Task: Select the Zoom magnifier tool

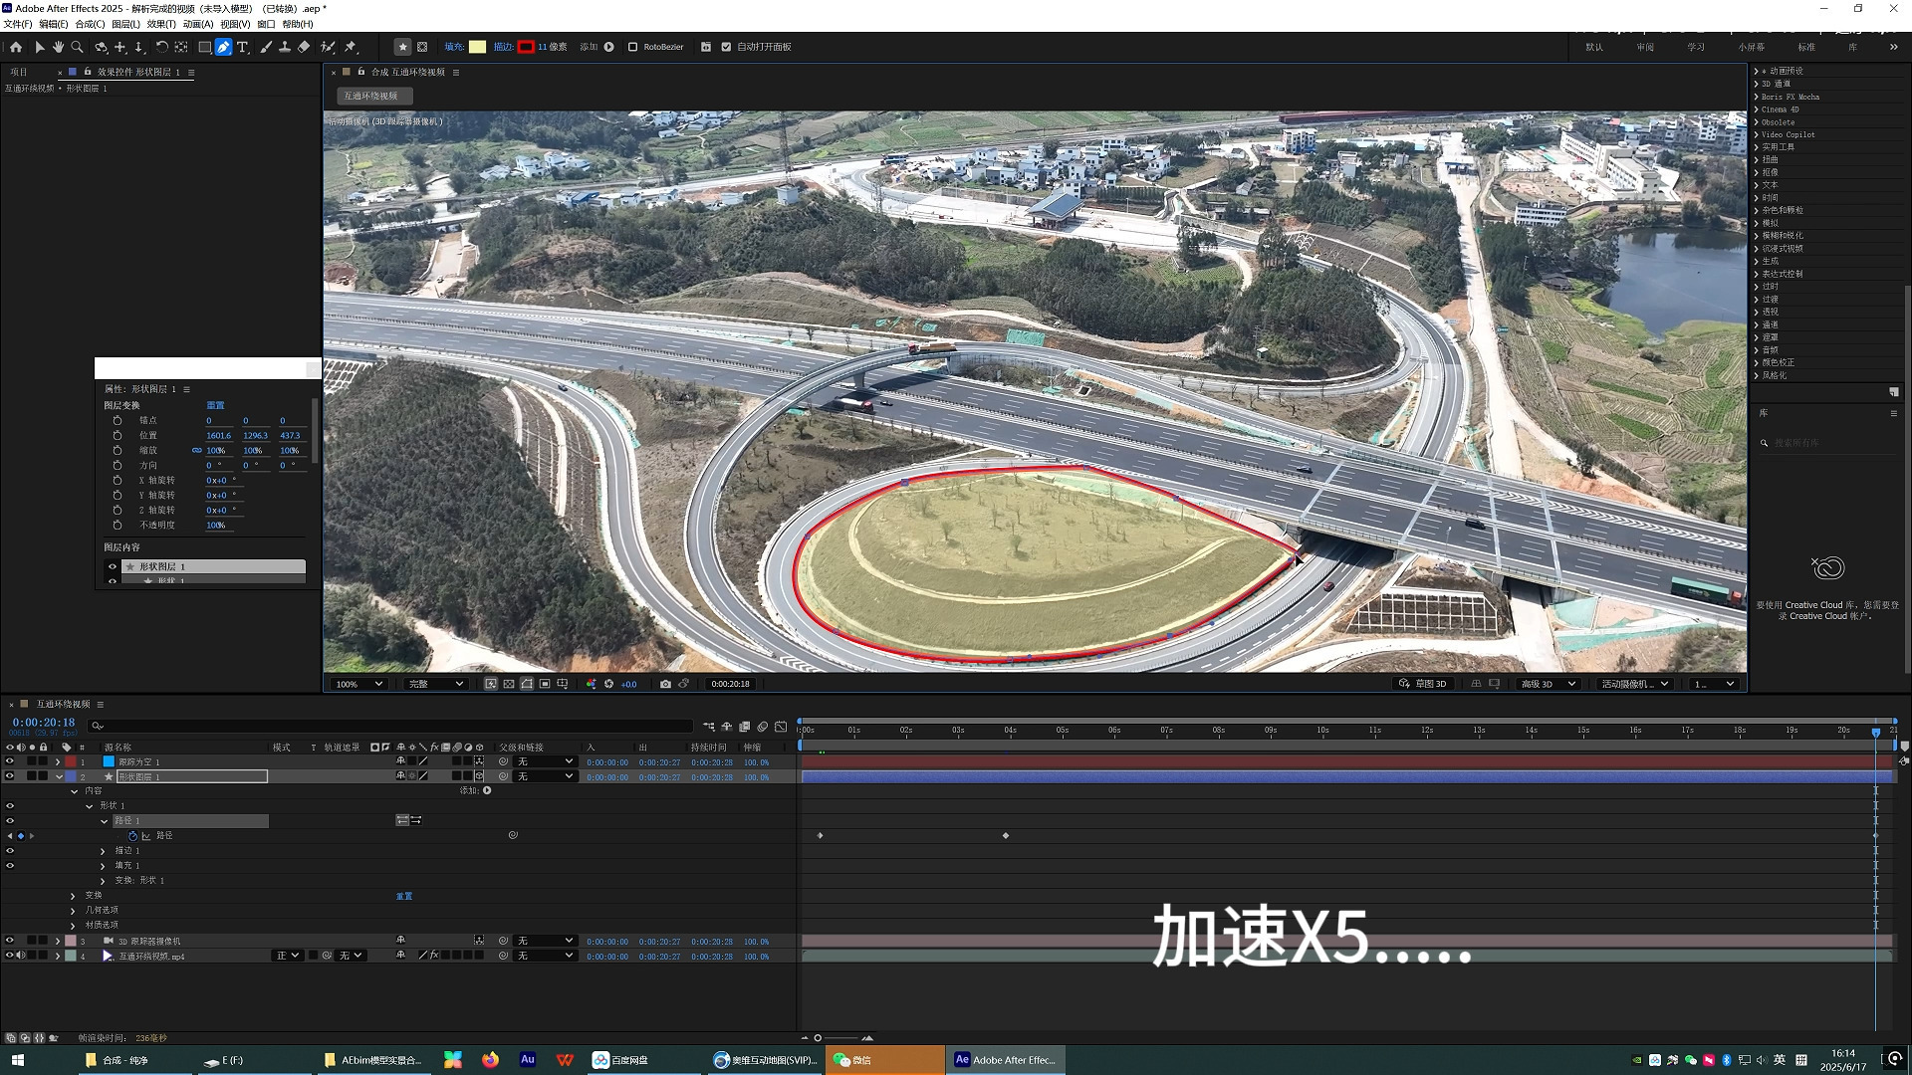Action: [77, 47]
